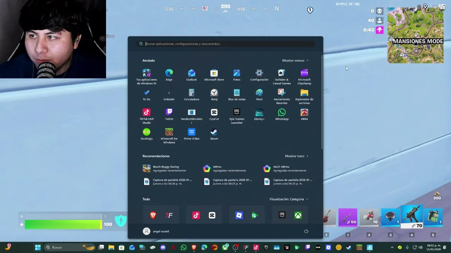451x253 pixels.
Task: Launch Epic Games Launcher pinned app
Action: pos(237,116)
